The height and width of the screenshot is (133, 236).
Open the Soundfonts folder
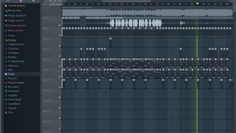click(x=13, y=104)
